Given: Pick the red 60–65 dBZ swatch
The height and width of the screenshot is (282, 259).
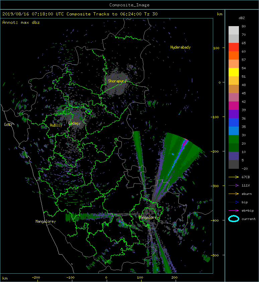Looking at the screenshot, I should 234,47.
